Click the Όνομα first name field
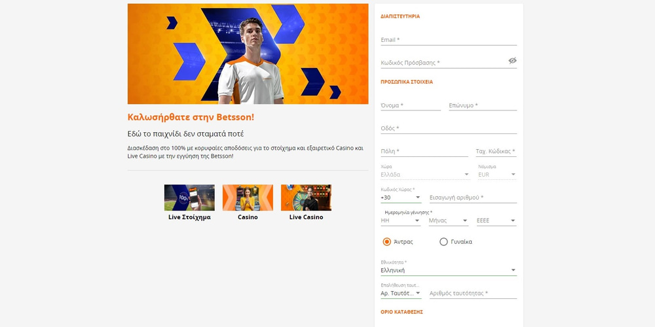The image size is (655, 327). (x=411, y=105)
